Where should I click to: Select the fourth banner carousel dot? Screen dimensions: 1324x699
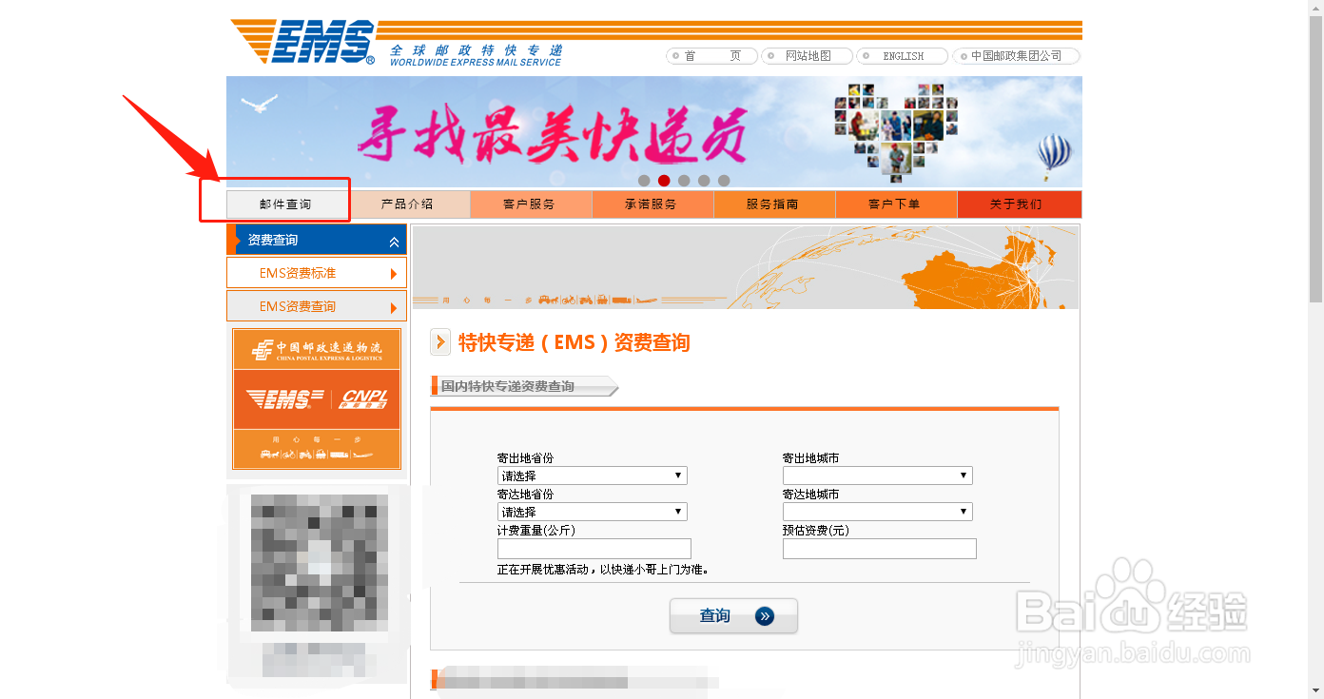click(x=704, y=181)
